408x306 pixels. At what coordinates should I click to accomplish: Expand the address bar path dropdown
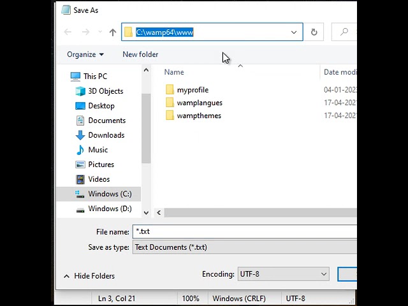click(294, 32)
